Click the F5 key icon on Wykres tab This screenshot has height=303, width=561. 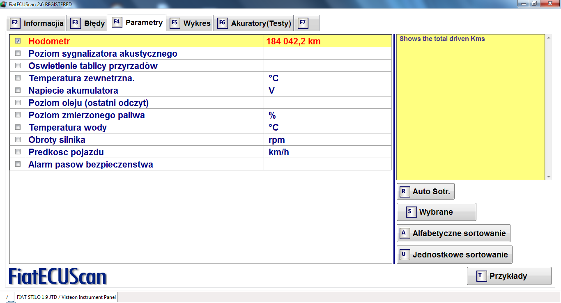pyautogui.click(x=175, y=23)
